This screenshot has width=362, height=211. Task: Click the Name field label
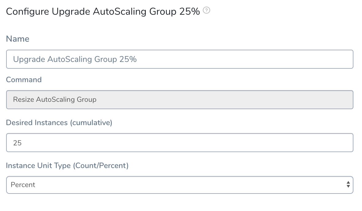point(17,39)
